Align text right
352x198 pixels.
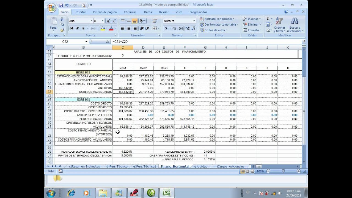134,28
